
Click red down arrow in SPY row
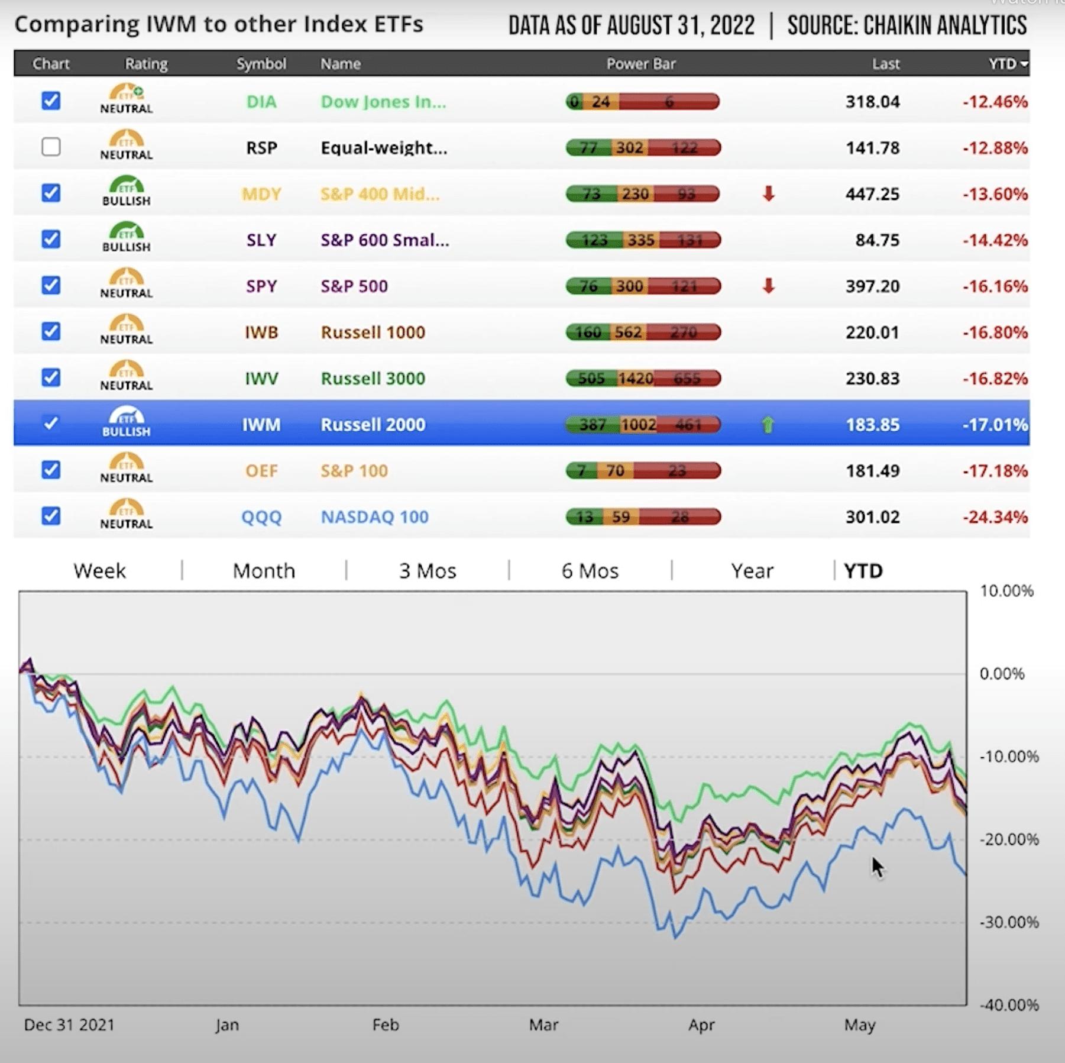[x=768, y=286]
